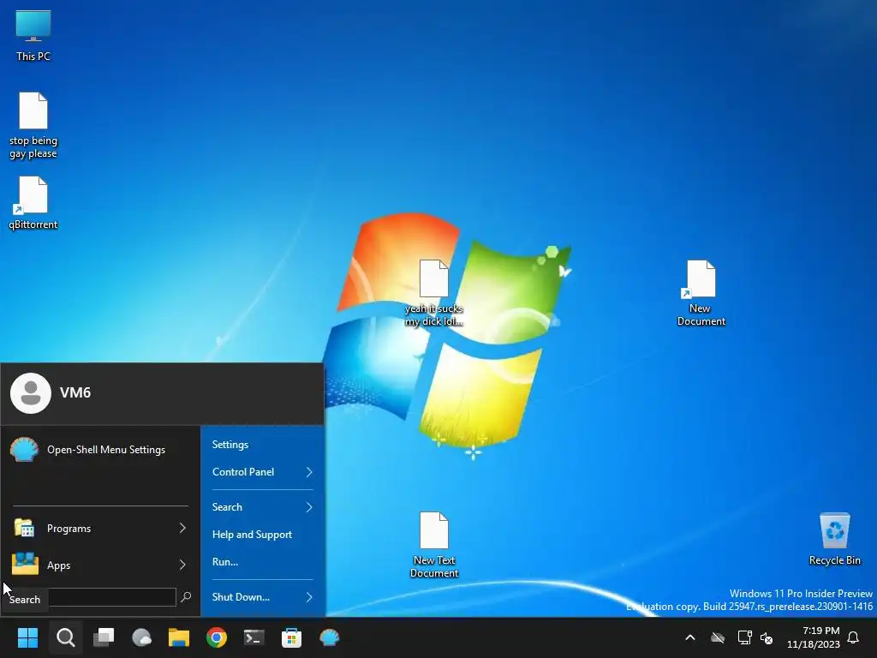Open Open-Shell Menu Settings

(x=100, y=450)
